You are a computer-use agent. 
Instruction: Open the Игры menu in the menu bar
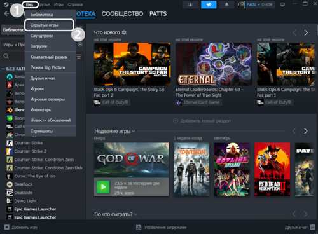coord(59,4)
